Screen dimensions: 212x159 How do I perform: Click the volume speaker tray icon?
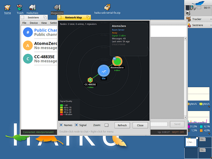tap(188, 13)
